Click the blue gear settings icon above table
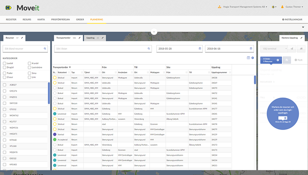This screenshot has height=175, width=308. pos(253,58)
